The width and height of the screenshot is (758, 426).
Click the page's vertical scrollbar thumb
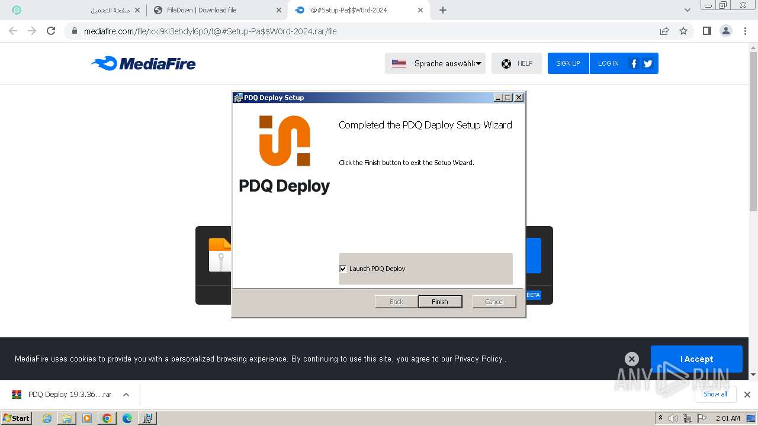click(x=753, y=131)
